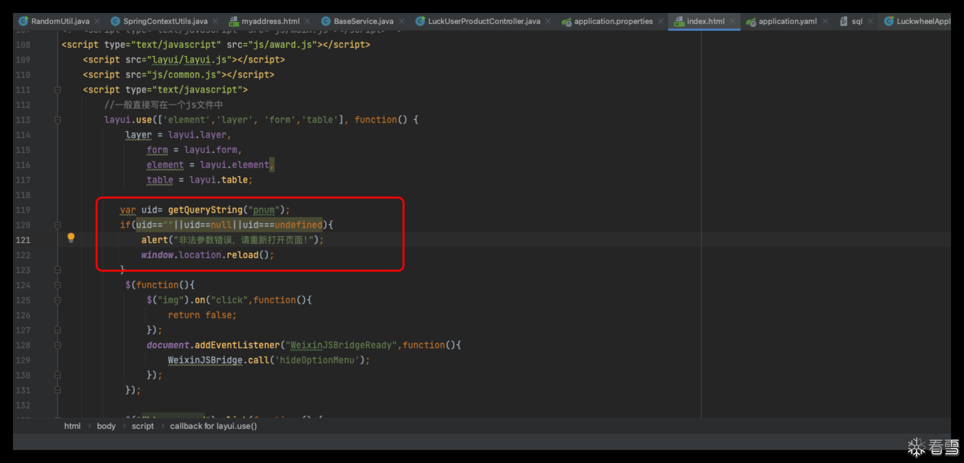Click the class icon on SpringContextUtils.java tab

(x=116, y=21)
